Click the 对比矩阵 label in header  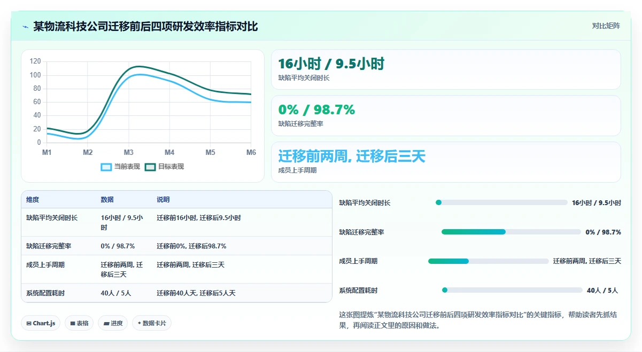(606, 26)
